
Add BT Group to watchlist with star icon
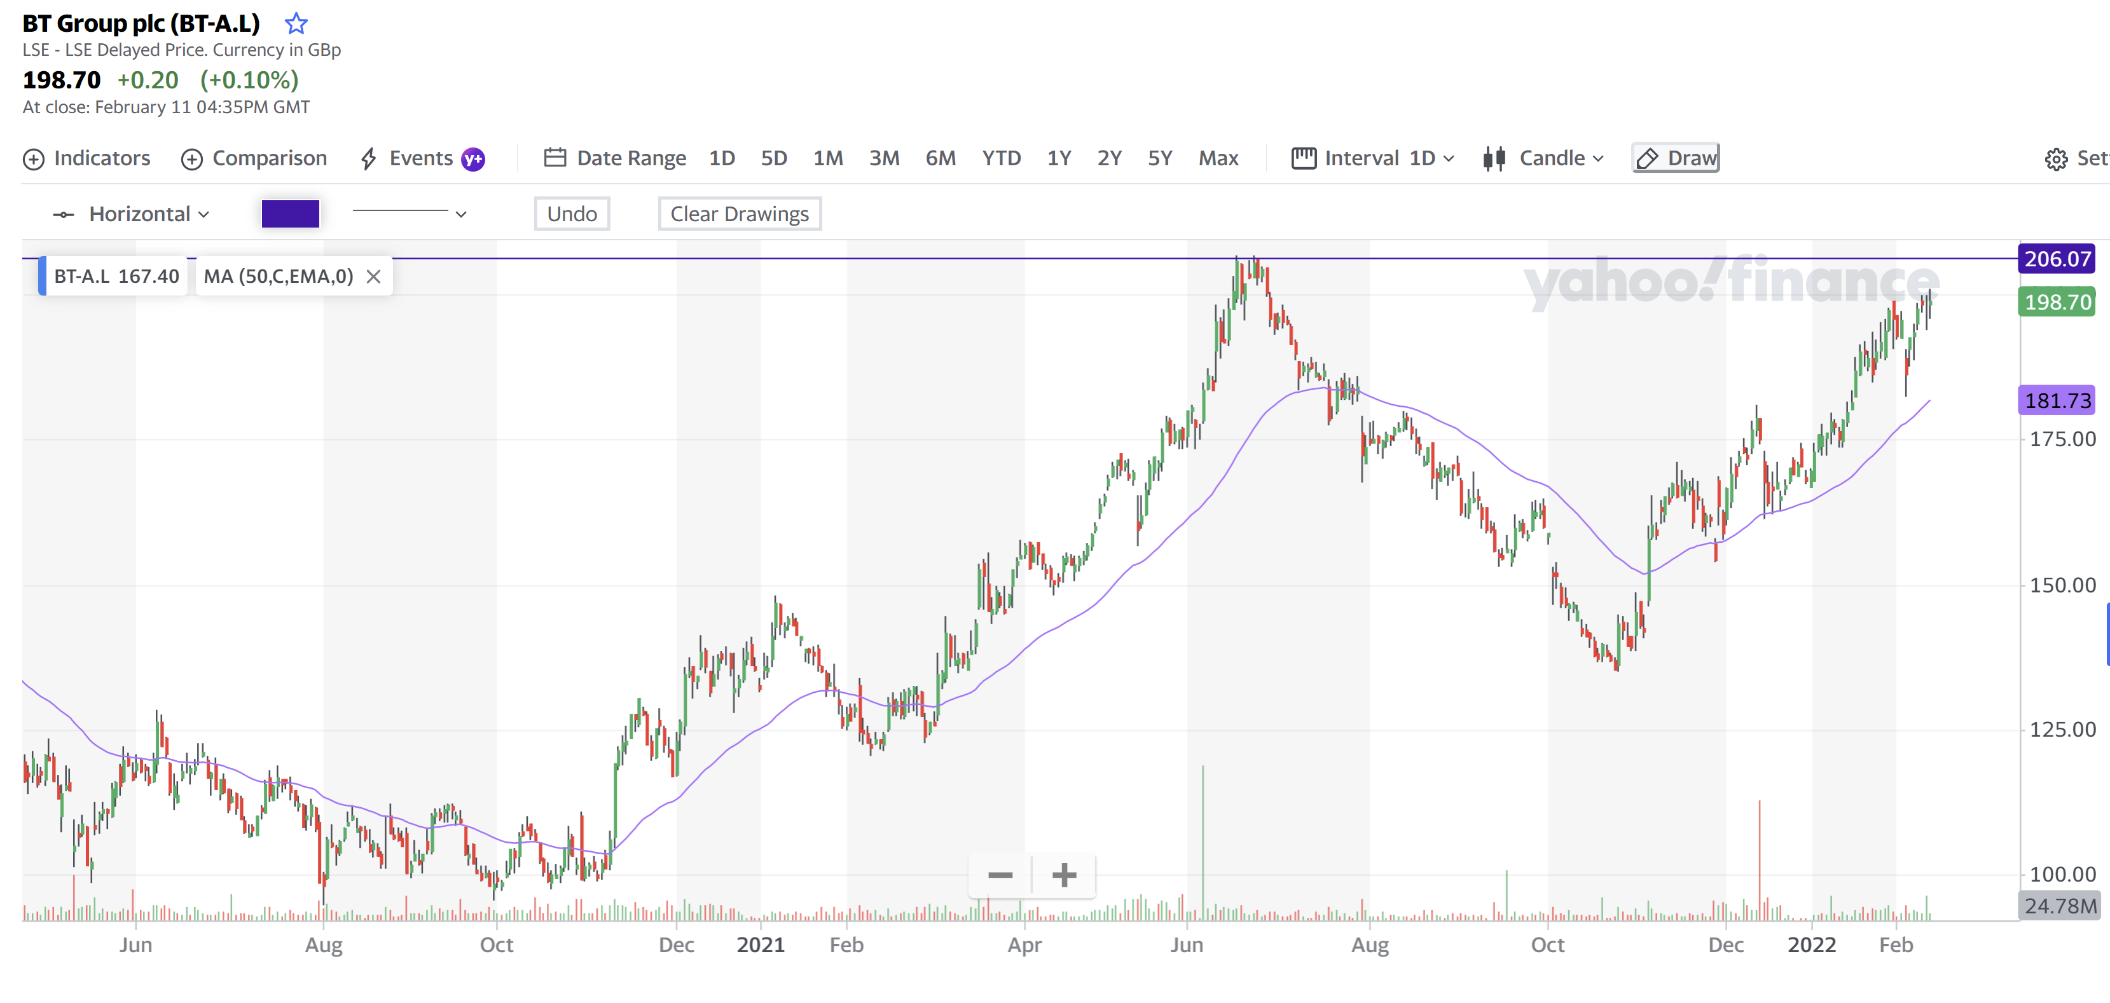tap(296, 24)
